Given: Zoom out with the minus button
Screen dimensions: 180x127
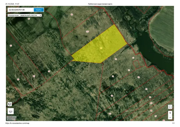Looking at the screenshot, I should pyautogui.click(x=170, y=117).
